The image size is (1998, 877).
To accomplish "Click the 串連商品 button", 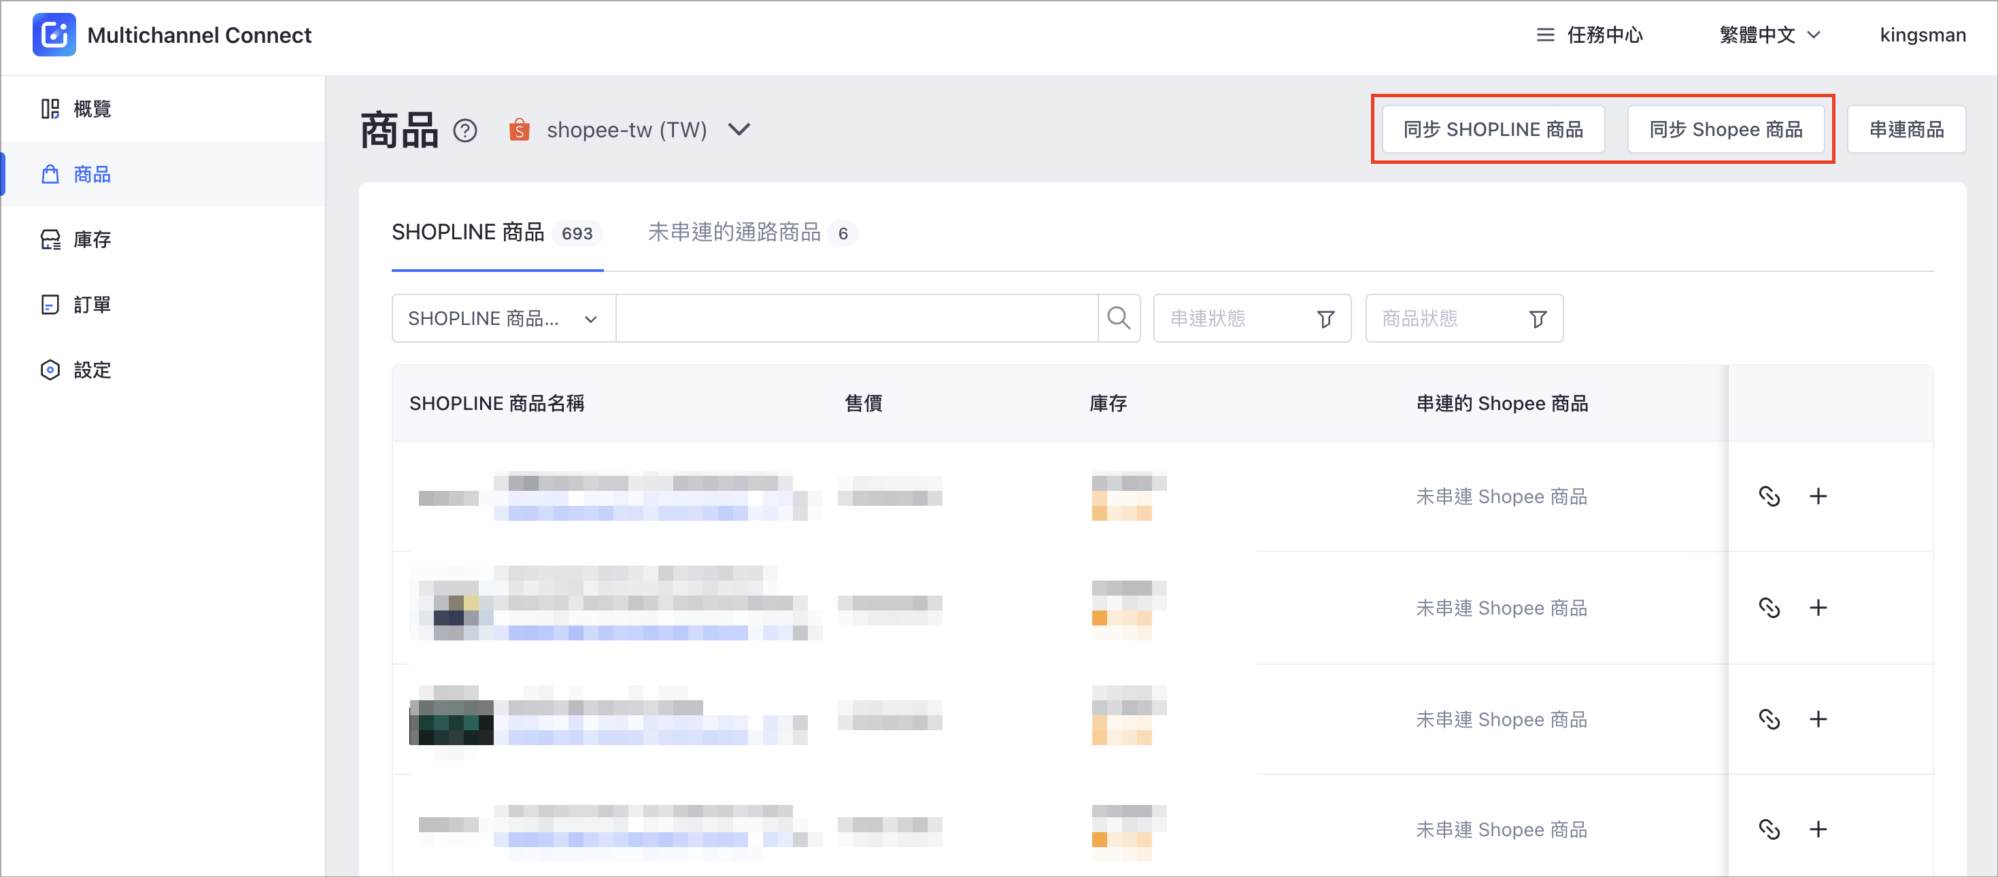I will point(1906,129).
